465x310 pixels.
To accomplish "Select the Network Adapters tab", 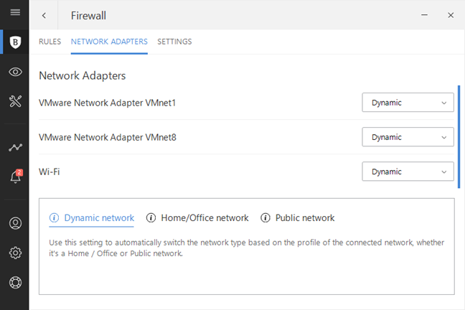I will (109, 42).
